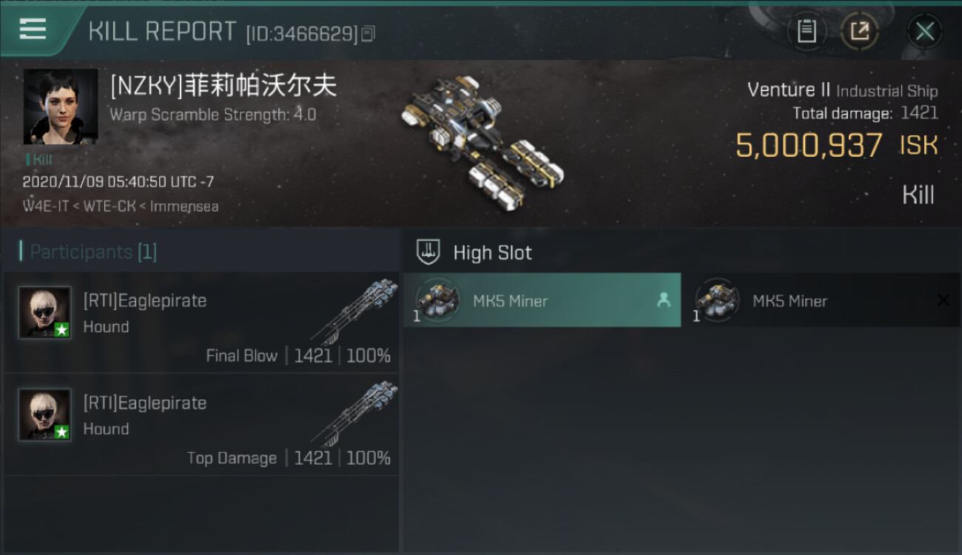962x555 pixels.
Task: Select the Venture II ship image
Action: (482, 141)
